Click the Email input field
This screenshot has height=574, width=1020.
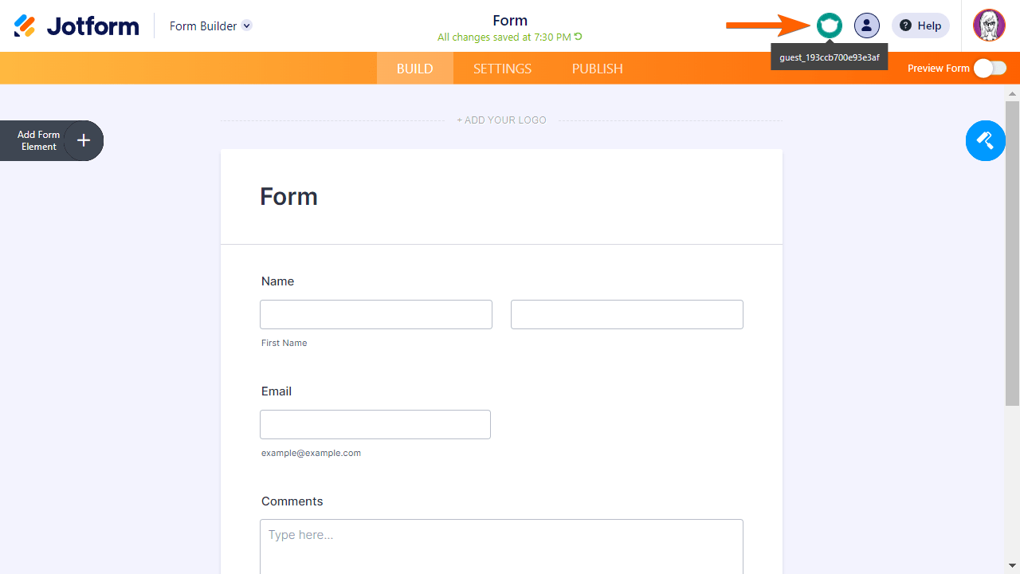pos(375,425)
